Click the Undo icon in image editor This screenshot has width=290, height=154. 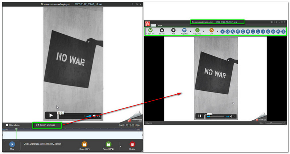tap(211, 30)
